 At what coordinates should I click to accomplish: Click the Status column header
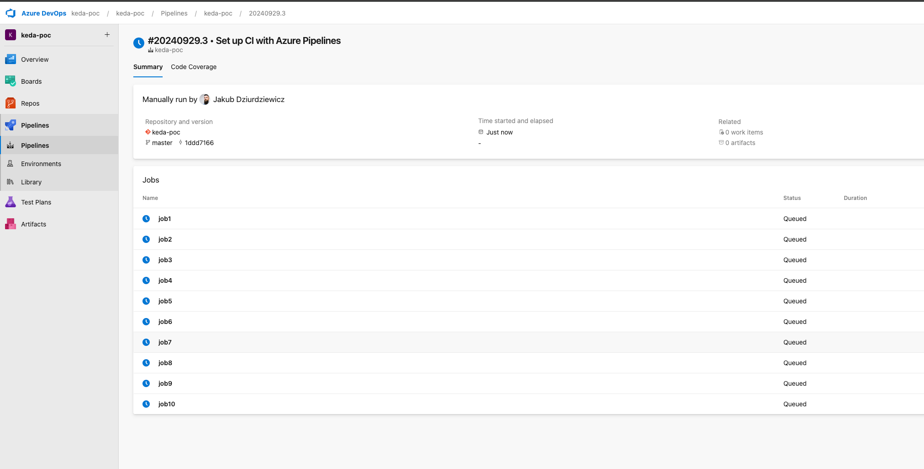point(792,198)
